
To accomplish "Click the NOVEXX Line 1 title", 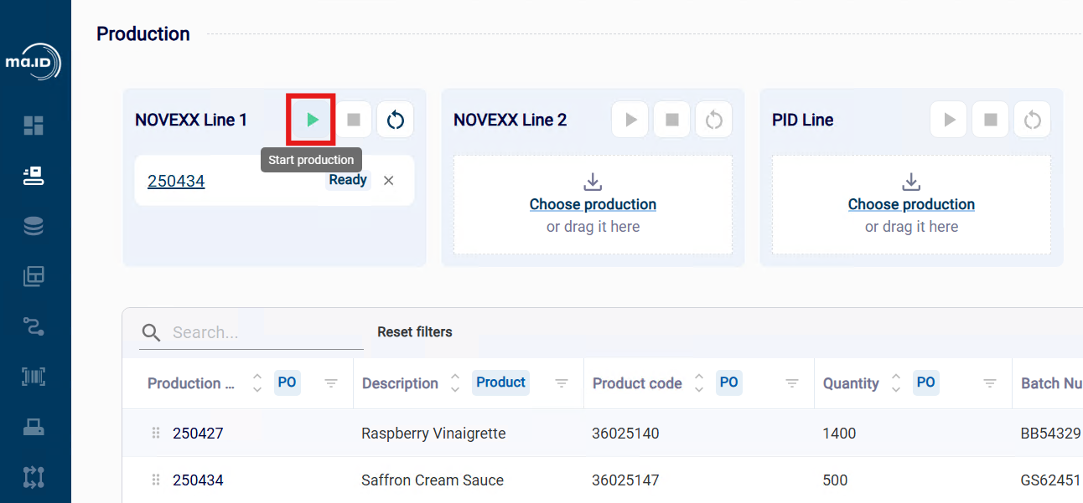I will click(x=191, y=120).
